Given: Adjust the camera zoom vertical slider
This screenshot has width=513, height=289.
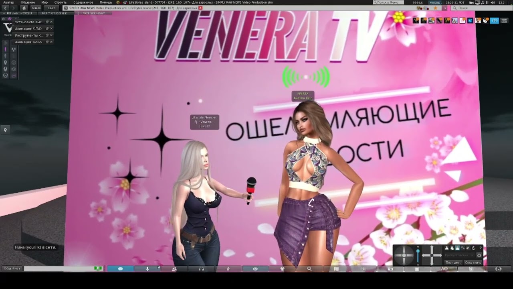Looking at the screenshot, I should click(418, 255).
